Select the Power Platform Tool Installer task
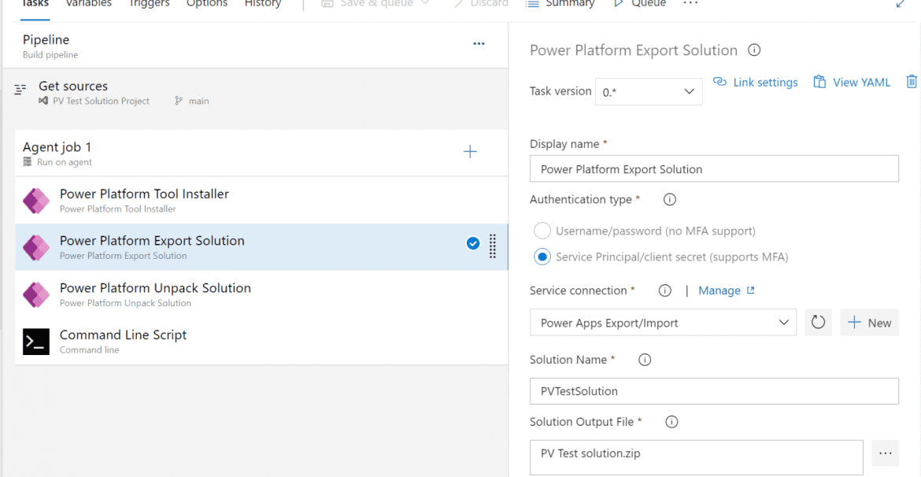Image resolution: width=921 pixels, height=477 pixels. [261, 200]
